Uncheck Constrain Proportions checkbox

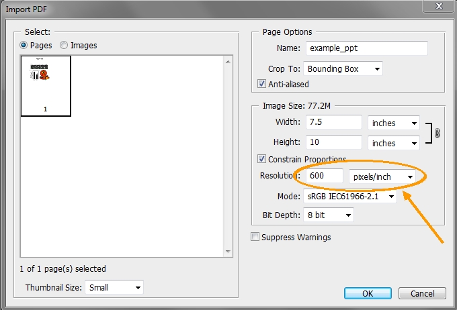(263, 159)
